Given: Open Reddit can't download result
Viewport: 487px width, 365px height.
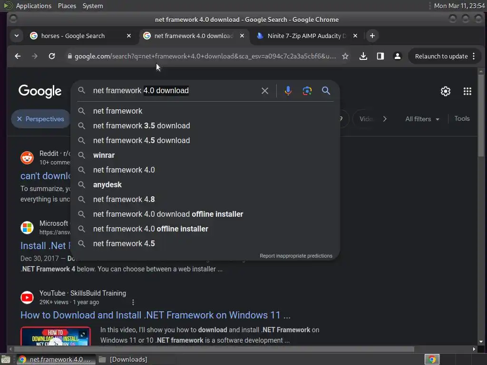Looking at the screenshot, I should click(45, 176).
